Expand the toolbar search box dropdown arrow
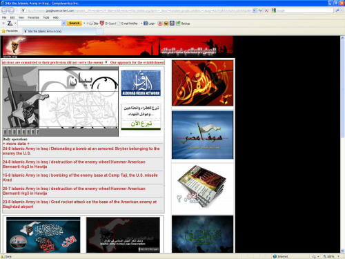The height and width of the screenshot is (259, 345). point(63,23)
